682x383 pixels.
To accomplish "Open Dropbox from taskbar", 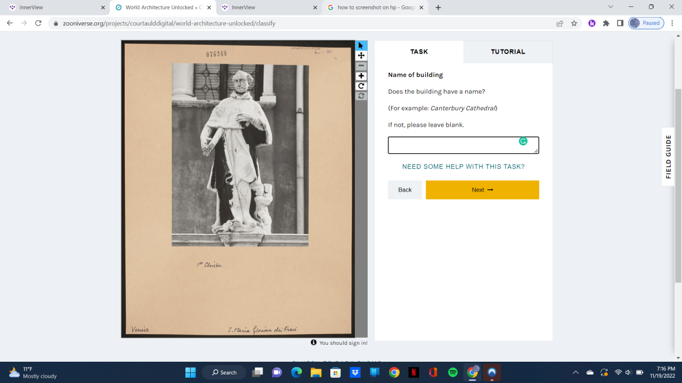I will pyautogui.click(x=355, y=372).
